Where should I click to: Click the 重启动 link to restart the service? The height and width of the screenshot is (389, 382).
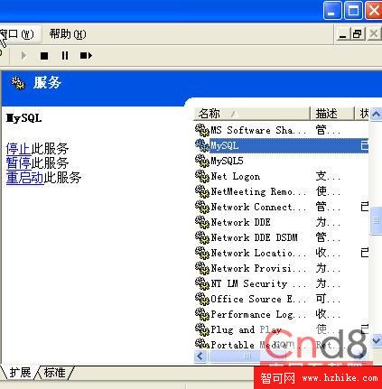(x=25, y=178)
